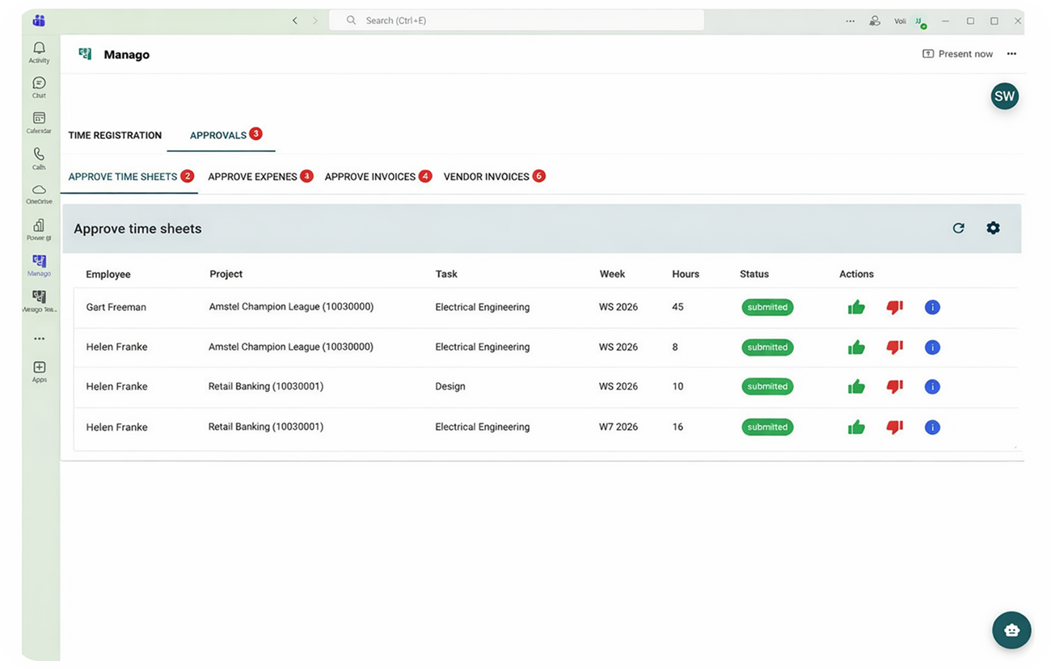Click the Search box at top
Screen dimensions: 1051x669
coord(517,20)
